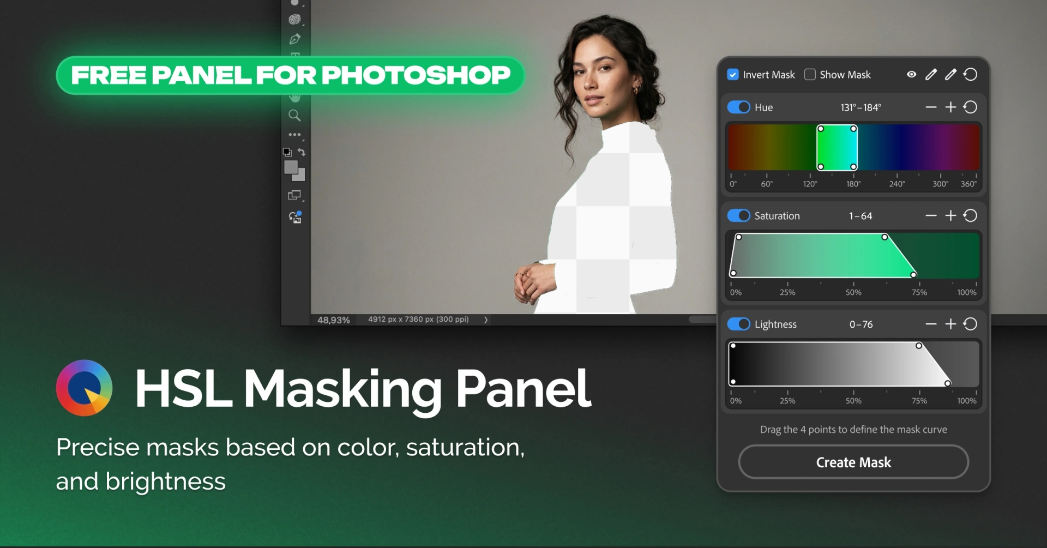The image size is (1047, 548).
Task: Click the top-right handle of the Saturation curve
Action: (885, 237)
